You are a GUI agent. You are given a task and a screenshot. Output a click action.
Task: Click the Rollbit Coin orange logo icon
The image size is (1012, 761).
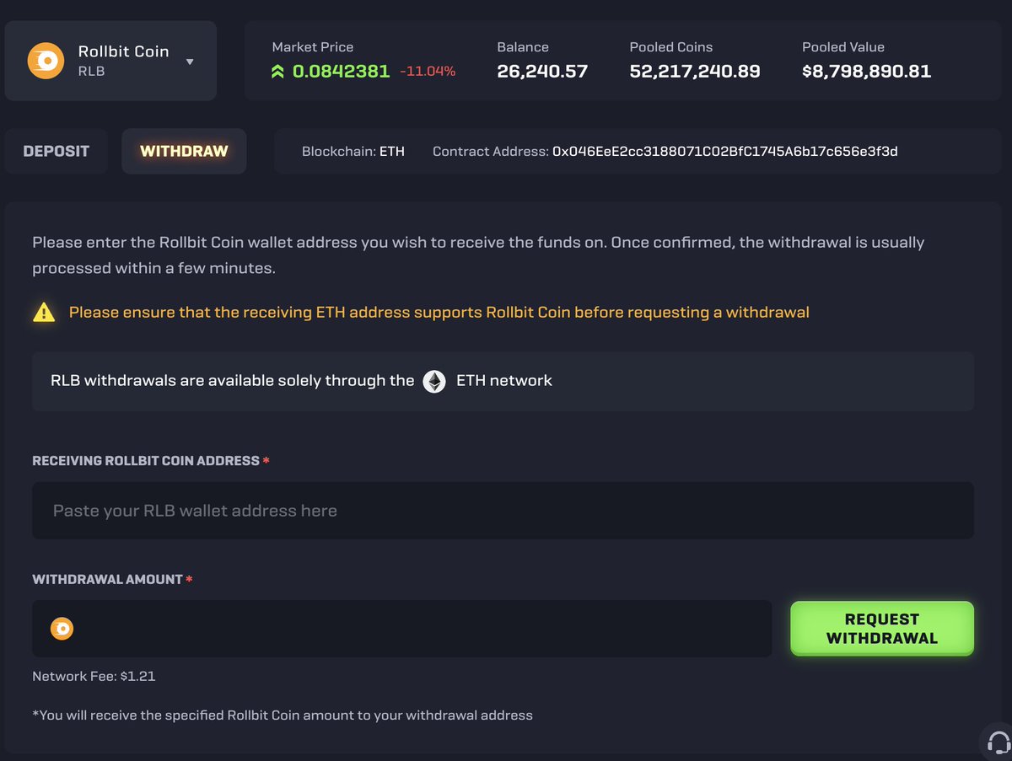coord(46,61)
